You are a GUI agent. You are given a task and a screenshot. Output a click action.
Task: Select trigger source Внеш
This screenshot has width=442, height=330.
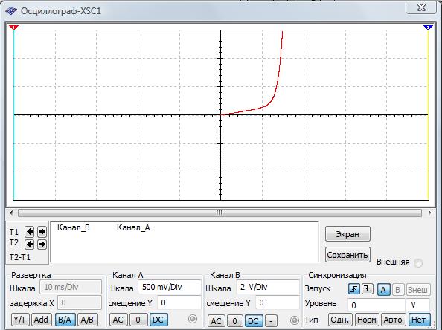pos(417,289)
